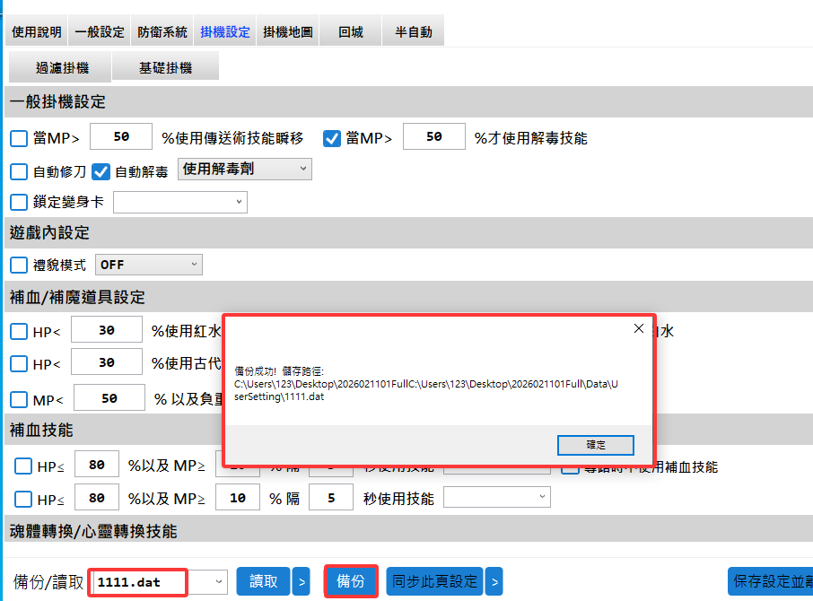The height and width of the screenshot is (601, 813).
Task: Open the 使用解毒劑 dropdown
Action: click(x=244, y=169)
